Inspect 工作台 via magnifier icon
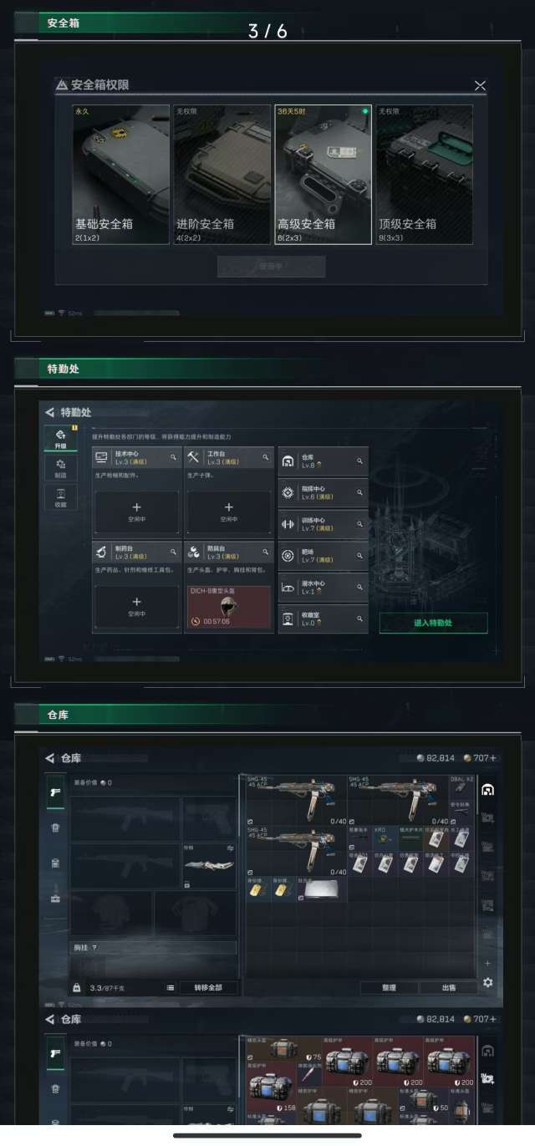The image size is (535, 1146). point(266,457)
